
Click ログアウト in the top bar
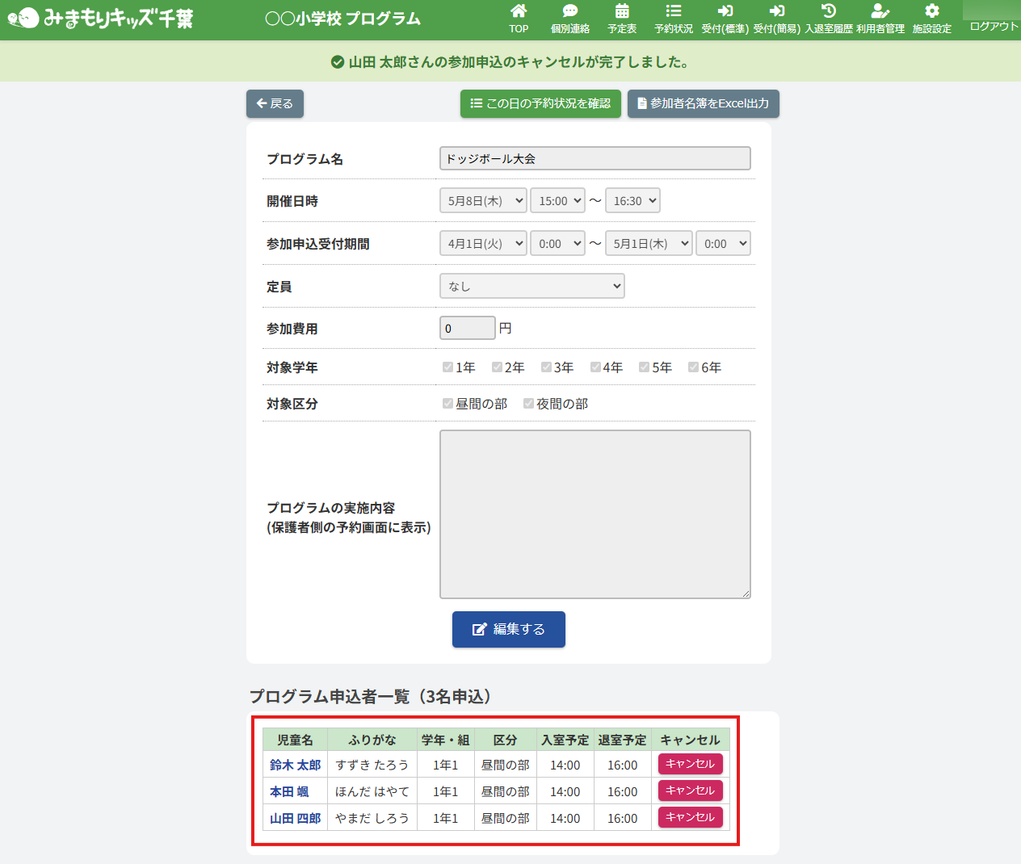click(993, 27)
